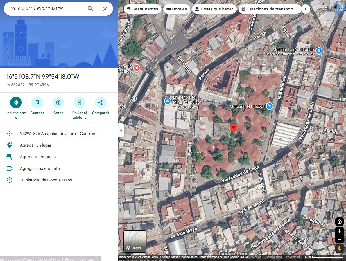Copy plus code V32W+X26 Acapulco de Juárez
Image resolution: width=346 pixels, height=261 pixels.
pos(58,134)
